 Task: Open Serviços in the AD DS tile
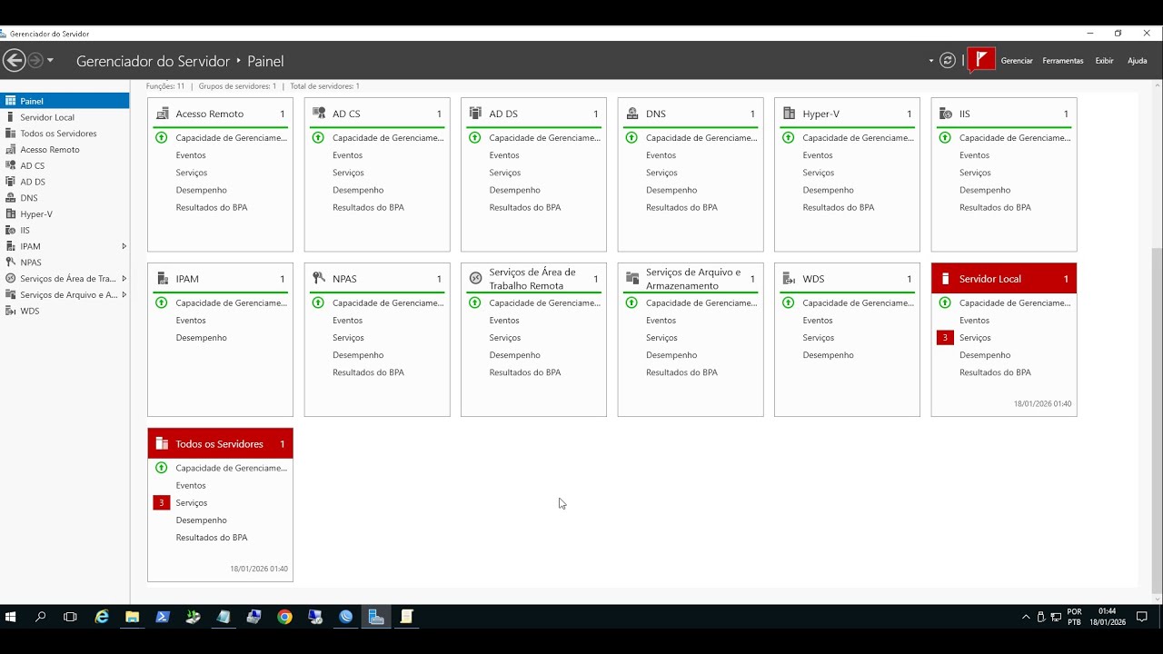click(x=505, y=173)
